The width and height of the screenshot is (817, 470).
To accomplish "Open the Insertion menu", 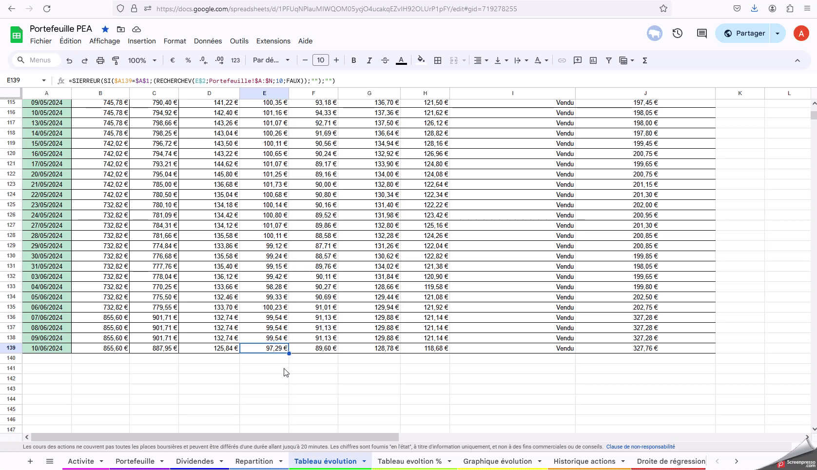I will (x=142, y=41).
